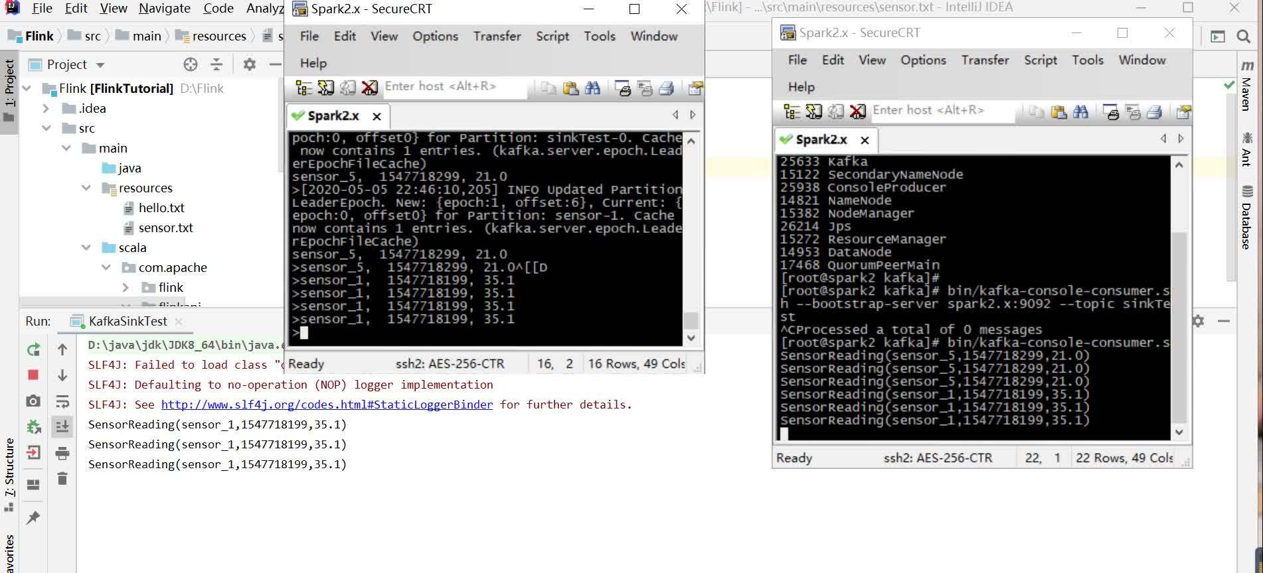The image size is (1263, 573).
Task: Click Quick Connect icon in the middle SecureCRT window
Action: click(326, 88)
